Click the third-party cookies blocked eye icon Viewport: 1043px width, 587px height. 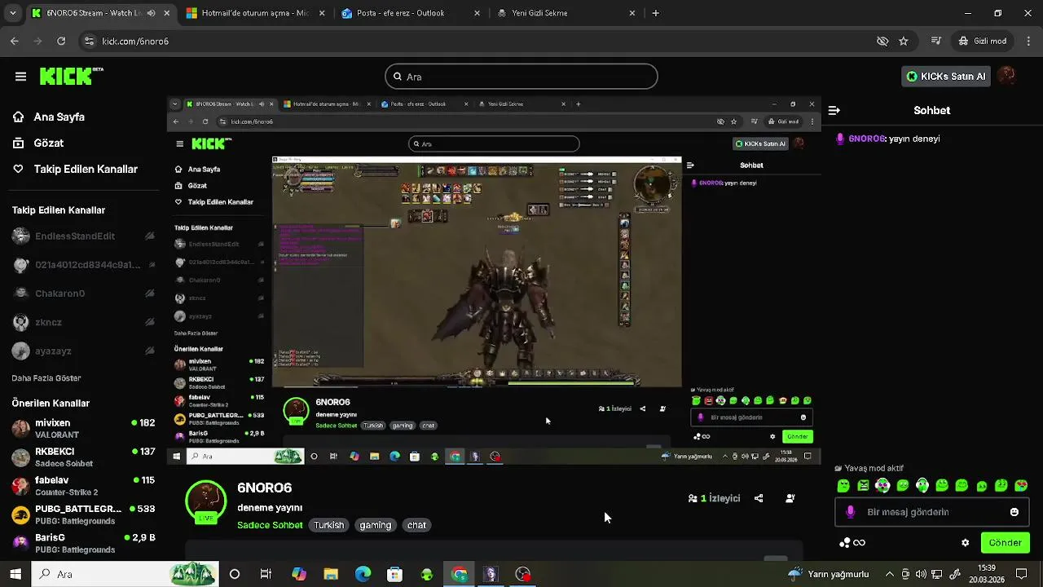click(x=882, y=41)
